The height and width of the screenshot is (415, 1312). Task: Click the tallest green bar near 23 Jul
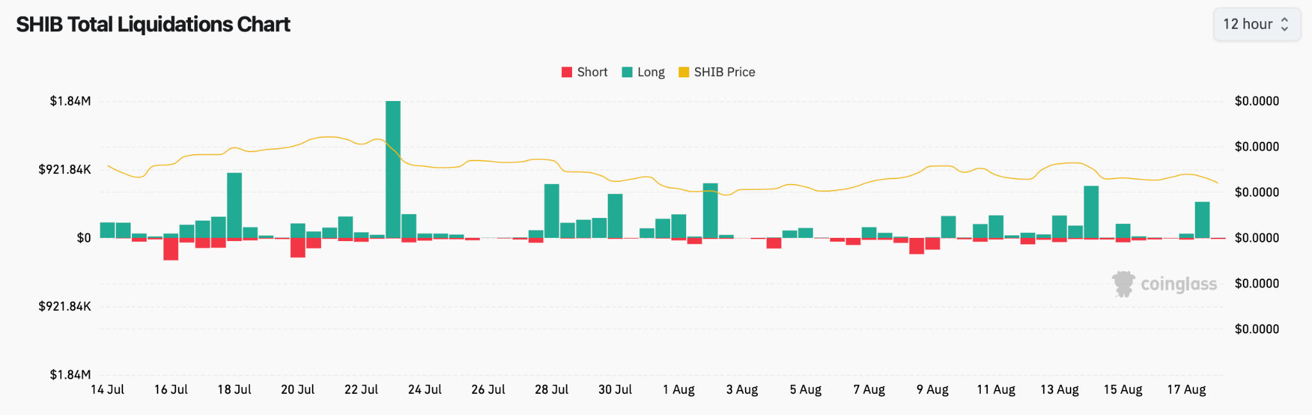click(x=393, y=169)
